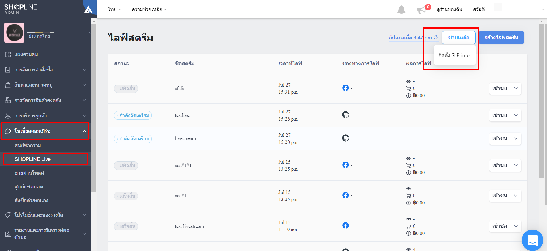Image resolution: width=547 pixels, height=251 pixels.
Task: Open dropdown arrow beside เข้าชม for sfsfs
Action: click(516, 88)
